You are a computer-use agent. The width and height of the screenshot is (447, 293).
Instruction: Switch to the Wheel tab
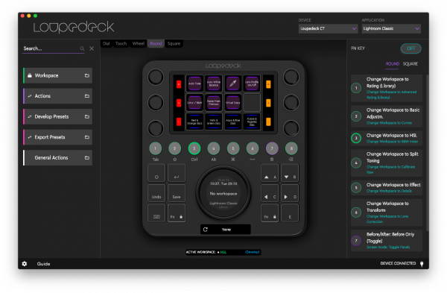139,44
